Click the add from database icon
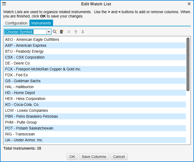The height and width of the screenshot is (162, 194). click(62, 32)
